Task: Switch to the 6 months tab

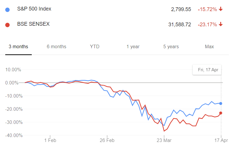Action: click(57, 47)
